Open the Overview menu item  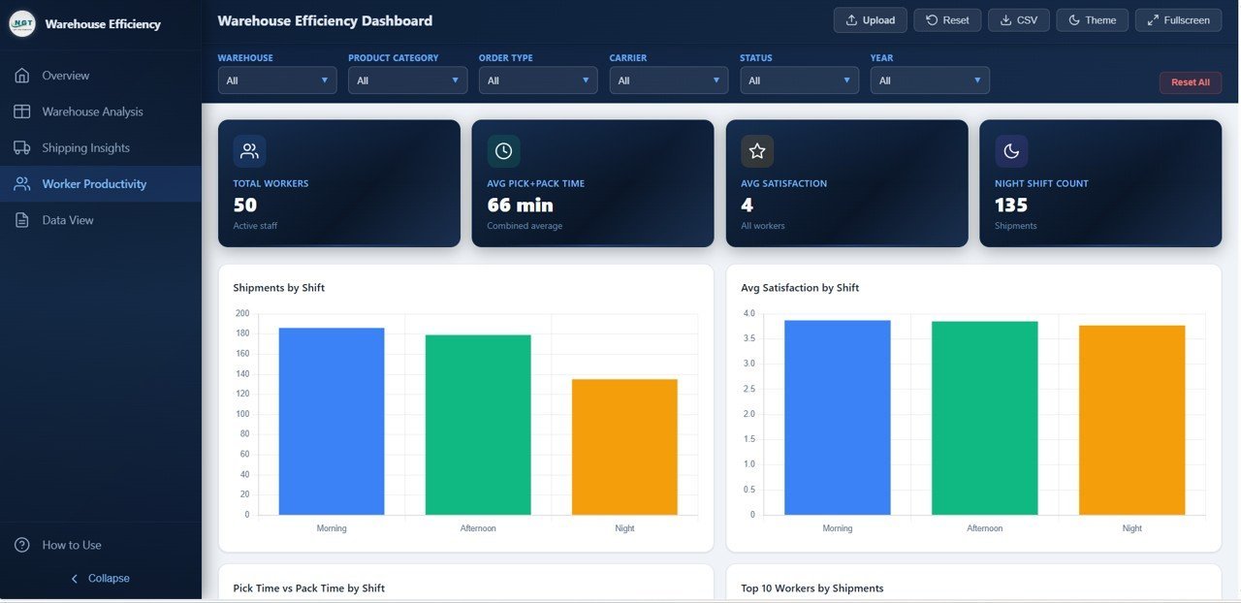point(66,76)
